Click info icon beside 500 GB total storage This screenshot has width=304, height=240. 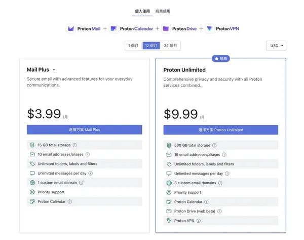click(213, 145)
